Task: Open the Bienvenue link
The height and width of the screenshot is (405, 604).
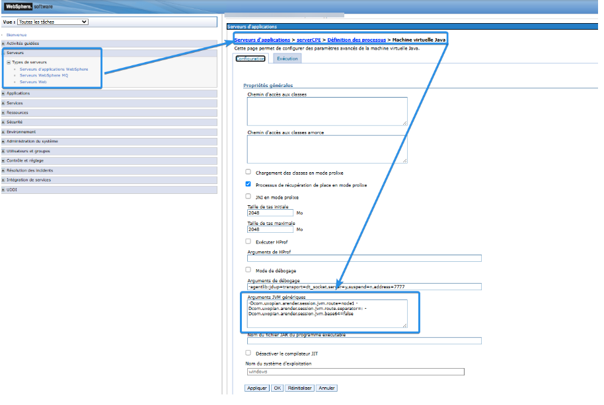Action: tap(16, 35)
